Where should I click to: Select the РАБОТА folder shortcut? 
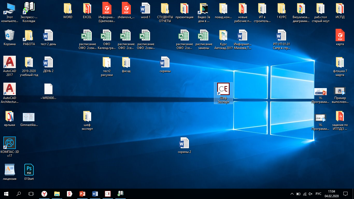pyautogui.click(x=29, y=38)
